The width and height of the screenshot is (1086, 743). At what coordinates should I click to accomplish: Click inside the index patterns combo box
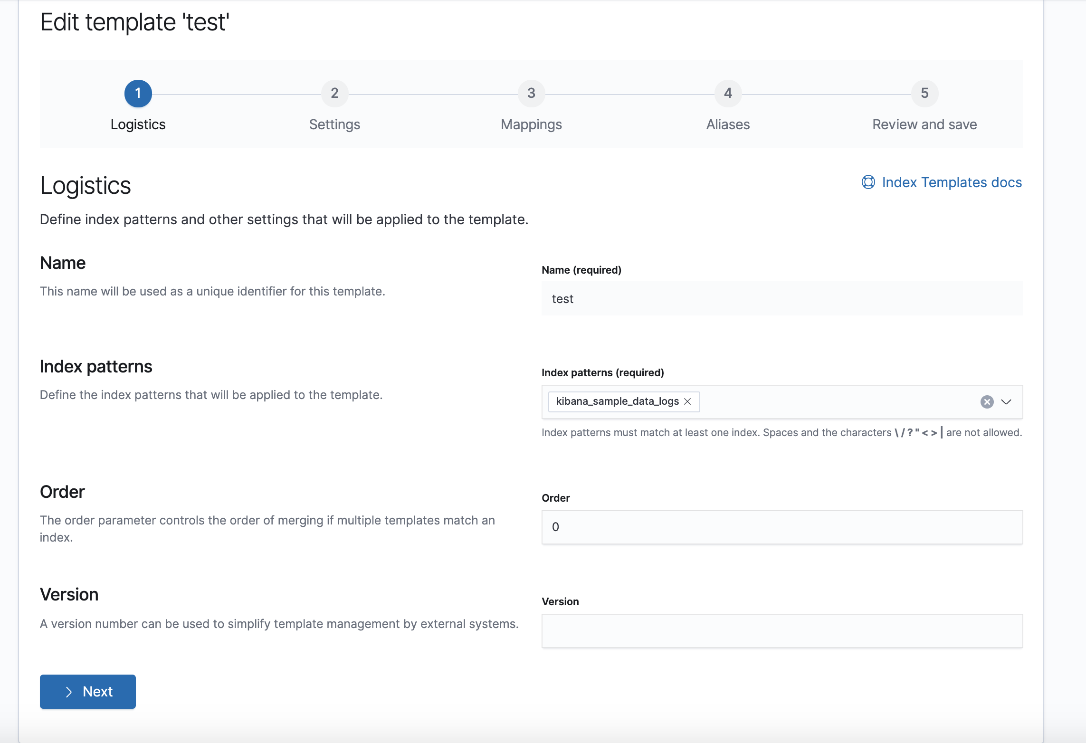836,402
